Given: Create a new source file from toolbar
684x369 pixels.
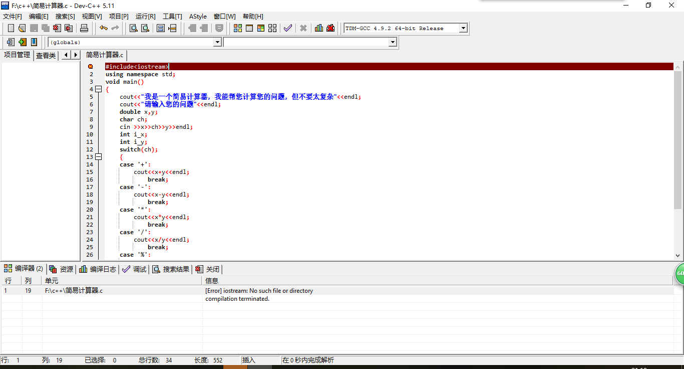Looking at the screenshot, I should point(11,28).
